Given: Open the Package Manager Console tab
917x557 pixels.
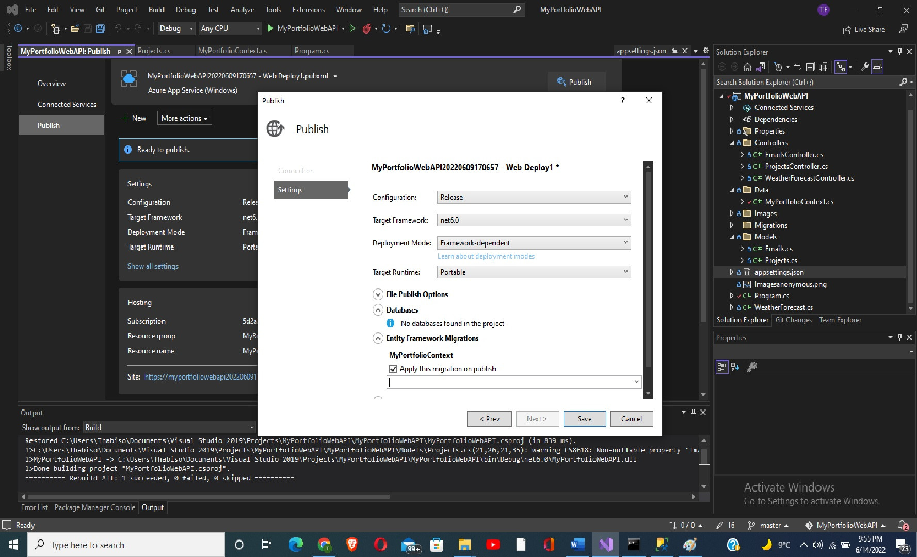Looking at the screenshot, I should coord(95,507).
